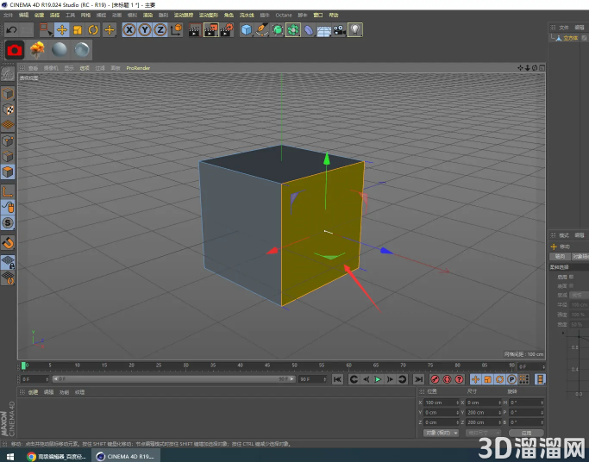Play animation forwards
Image resolution: width=589 pixels, height=462 pixels.
click(x=378, y=379)
